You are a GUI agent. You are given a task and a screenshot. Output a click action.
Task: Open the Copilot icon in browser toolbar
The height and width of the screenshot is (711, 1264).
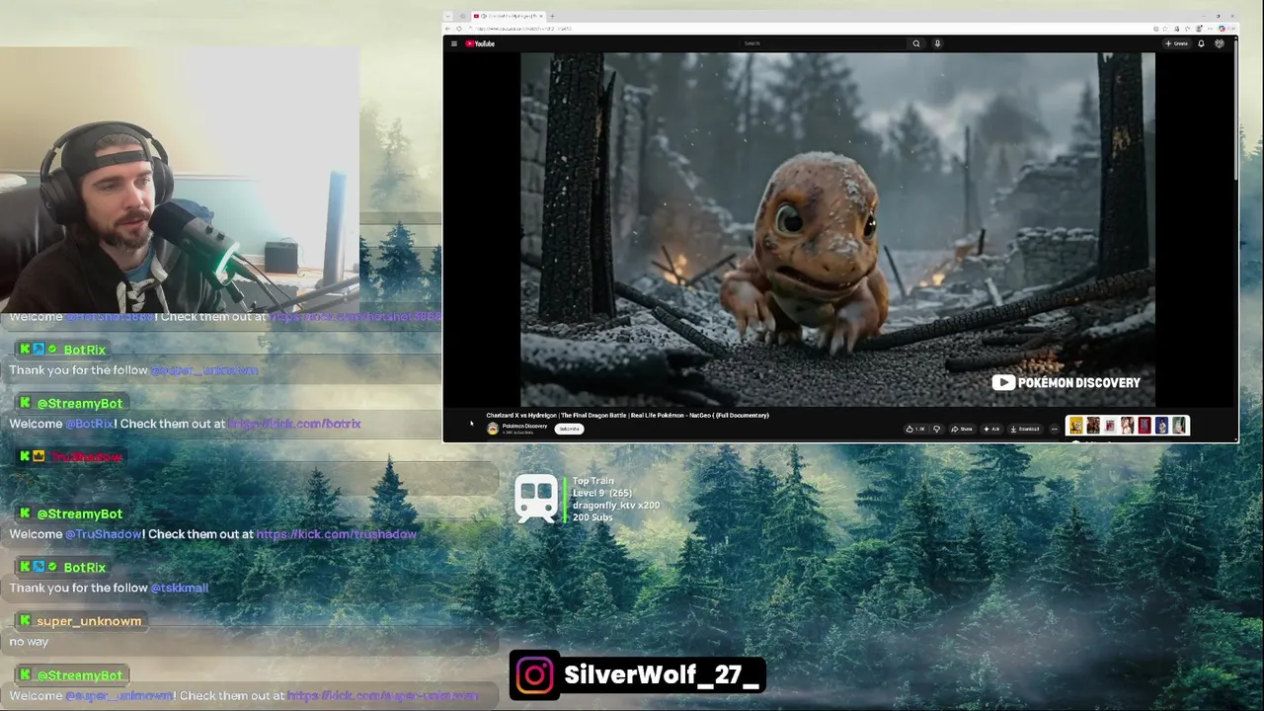pyautogui.click(x=1223, y=29)
